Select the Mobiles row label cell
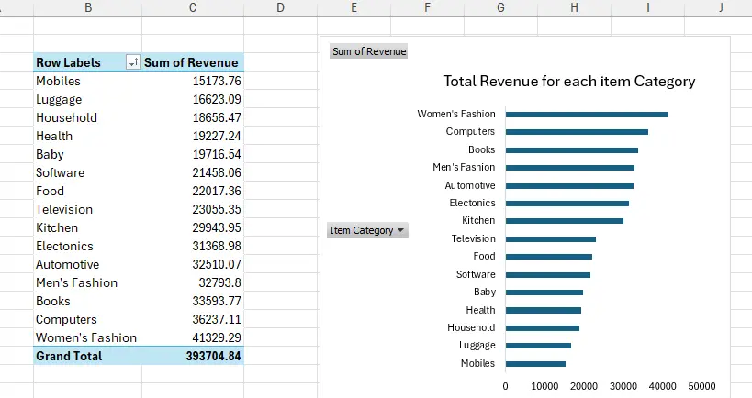The image size is (752, 398). [59, 81]
